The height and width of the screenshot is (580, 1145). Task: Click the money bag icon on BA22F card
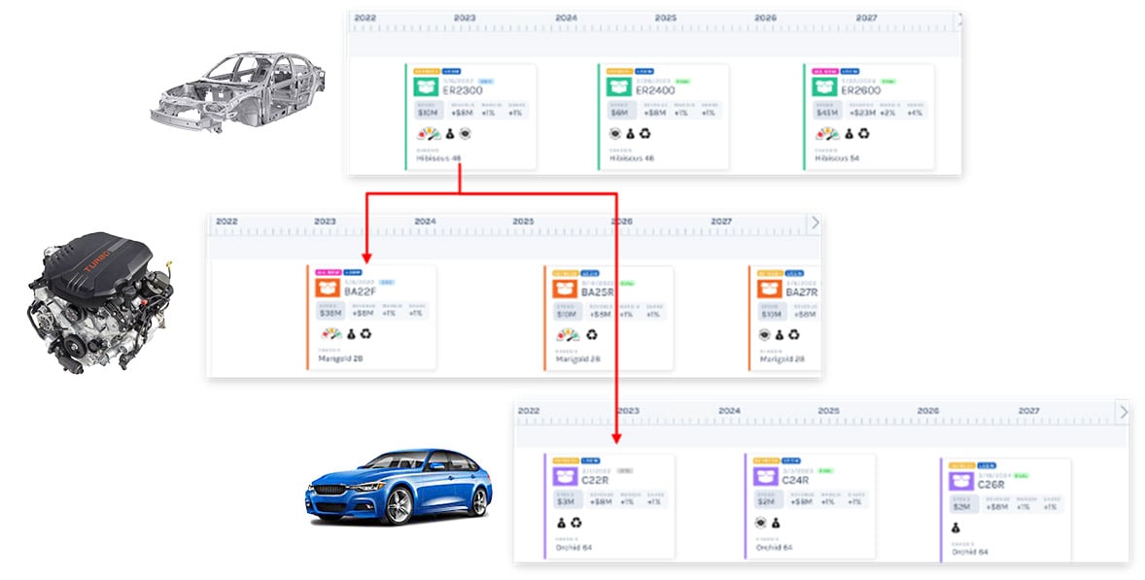[x=352, y=334]
